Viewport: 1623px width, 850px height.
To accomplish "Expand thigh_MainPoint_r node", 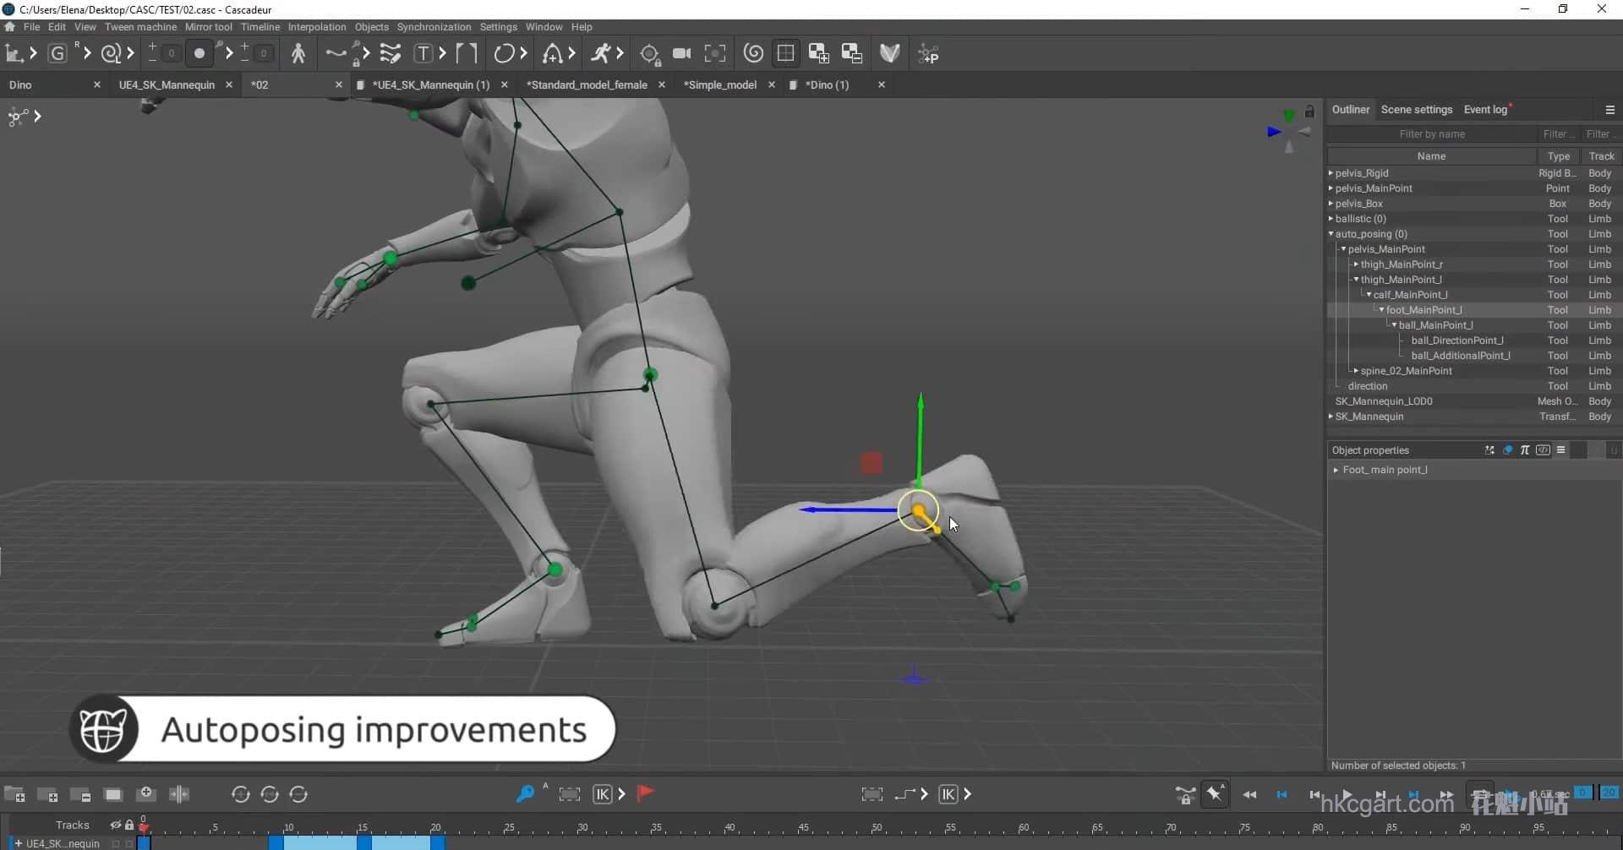I will coord(1356,264).
